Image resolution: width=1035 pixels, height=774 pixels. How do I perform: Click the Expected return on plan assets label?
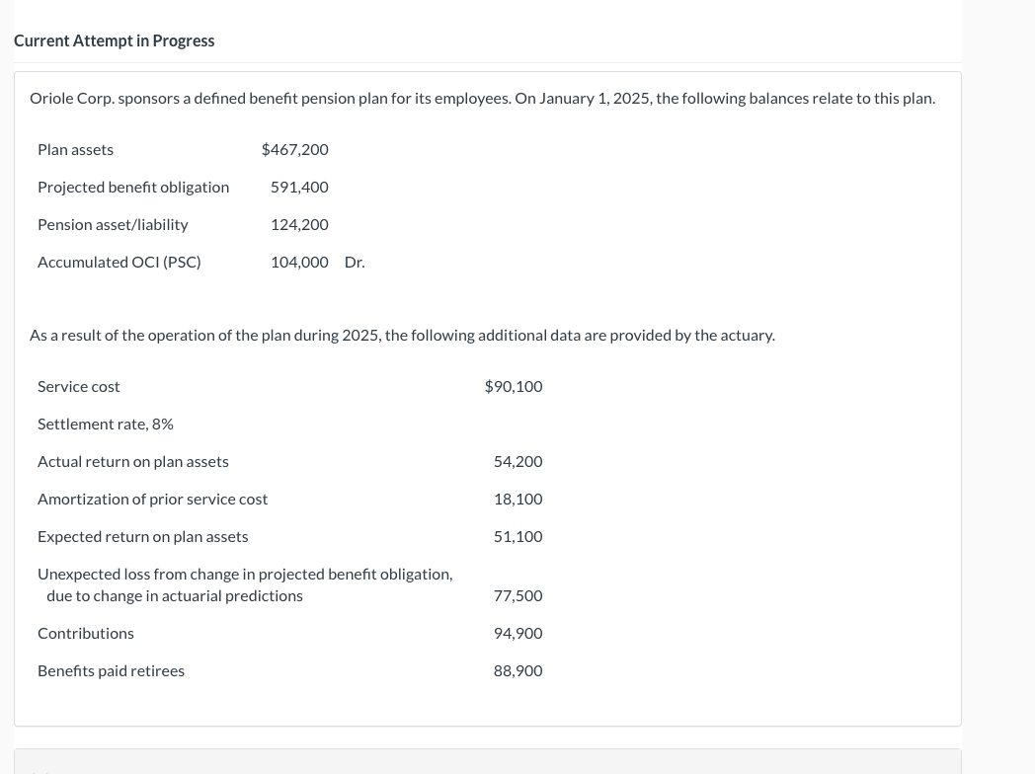(143, 536)
